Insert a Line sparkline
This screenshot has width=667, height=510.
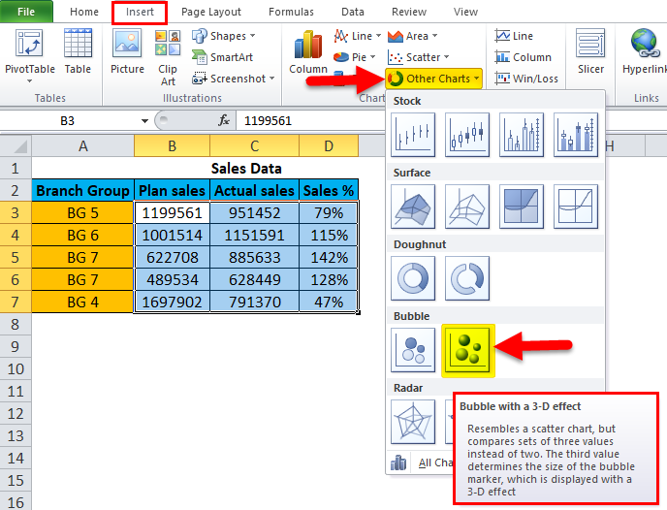(514, 36)
